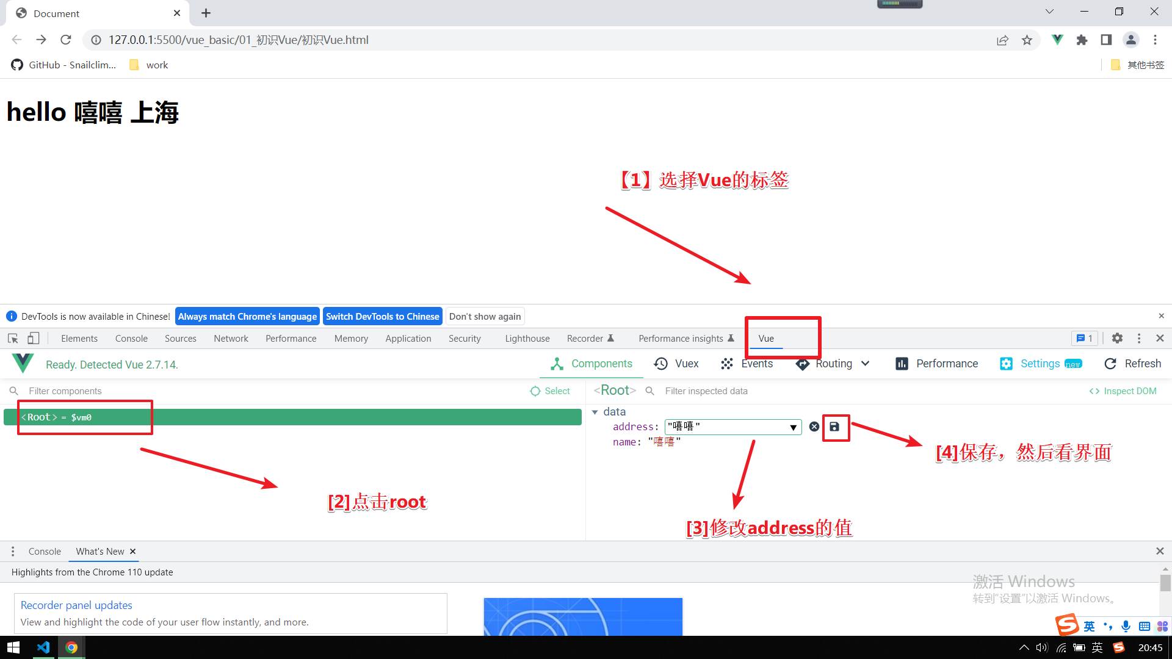Viewport: 1172px width, 659px height.
Task: Cancel address edit with X icon
Action: click(814, 427)
